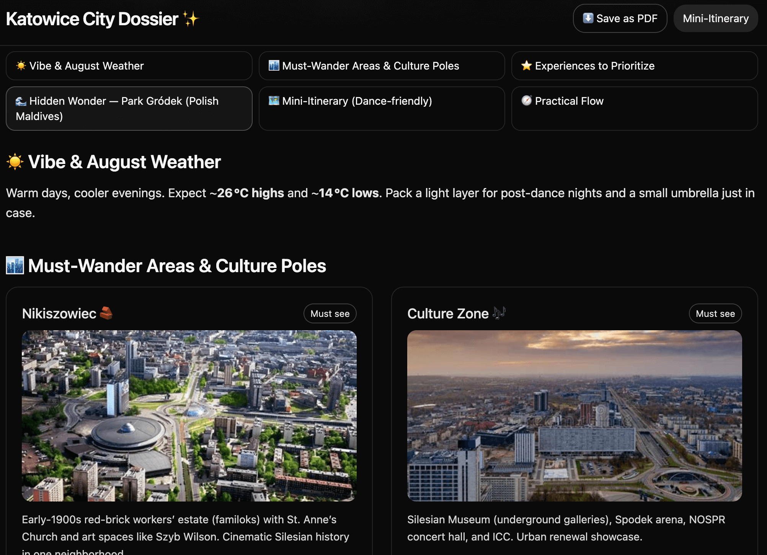Click the wave icon in Hidden Wonder chip
The width and height of the screenshot is (767, 555).
click(x=21, y=101)
